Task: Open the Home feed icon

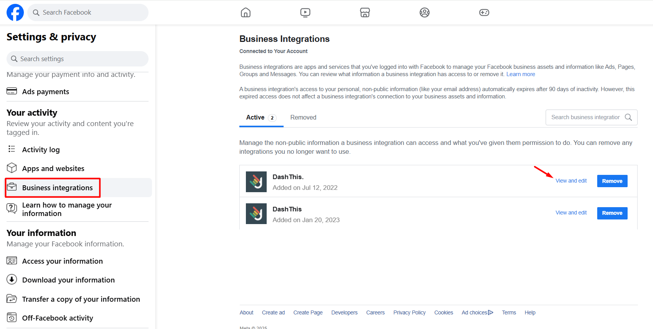Action: (x=246, y=13)
